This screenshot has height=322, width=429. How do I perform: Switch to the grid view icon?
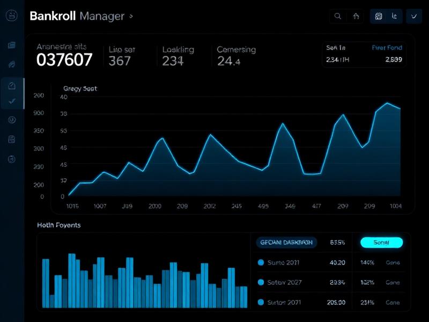point(379,17)
